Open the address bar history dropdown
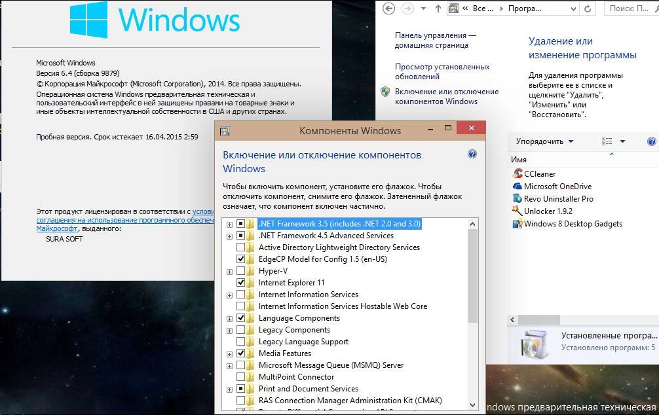 573,9
